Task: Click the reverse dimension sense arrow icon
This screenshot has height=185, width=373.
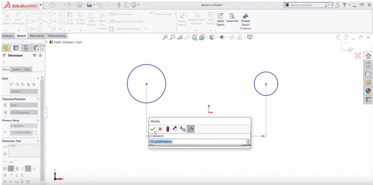Action: click(x=175, y=129)
